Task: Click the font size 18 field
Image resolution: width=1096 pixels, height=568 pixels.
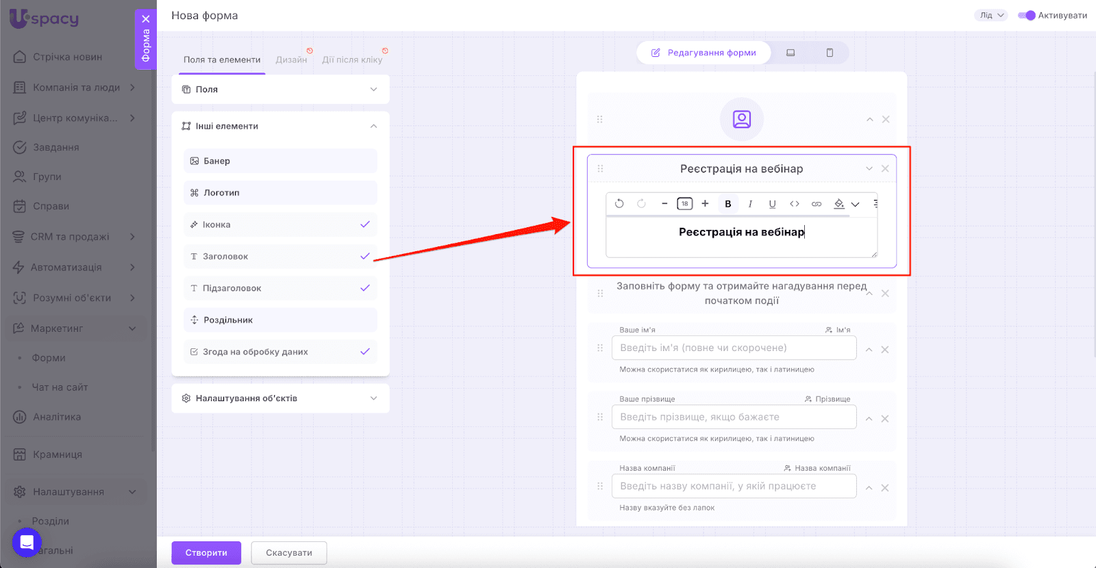Action: (x=685, y=204)
